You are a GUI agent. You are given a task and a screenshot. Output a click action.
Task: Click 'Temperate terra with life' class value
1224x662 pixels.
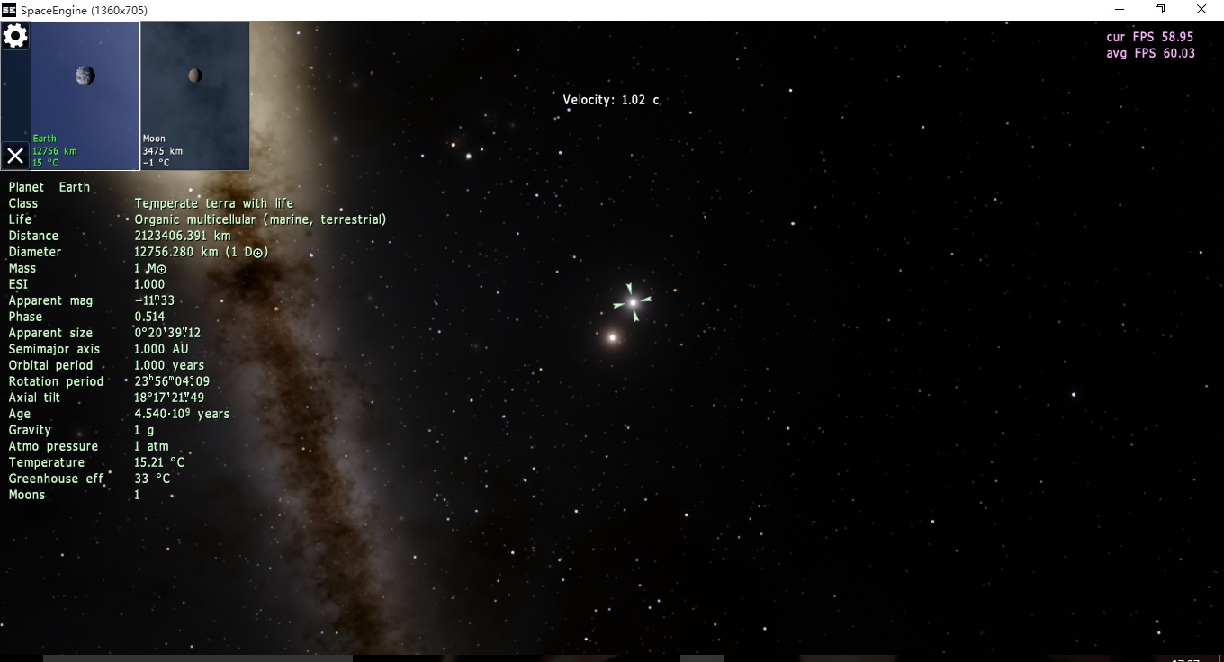214,203
